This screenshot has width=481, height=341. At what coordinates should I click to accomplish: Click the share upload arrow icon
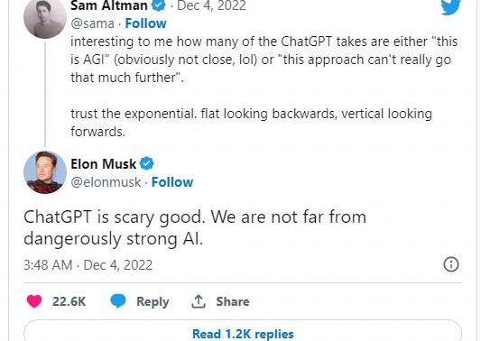pos(199,301)
